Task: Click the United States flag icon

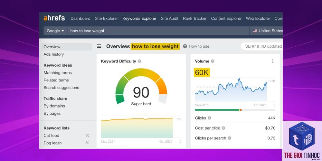Action: coord(255,31)
